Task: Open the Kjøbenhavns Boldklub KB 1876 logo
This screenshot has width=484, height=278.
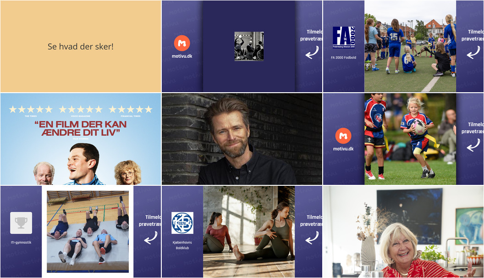Action: click(182, 222)
